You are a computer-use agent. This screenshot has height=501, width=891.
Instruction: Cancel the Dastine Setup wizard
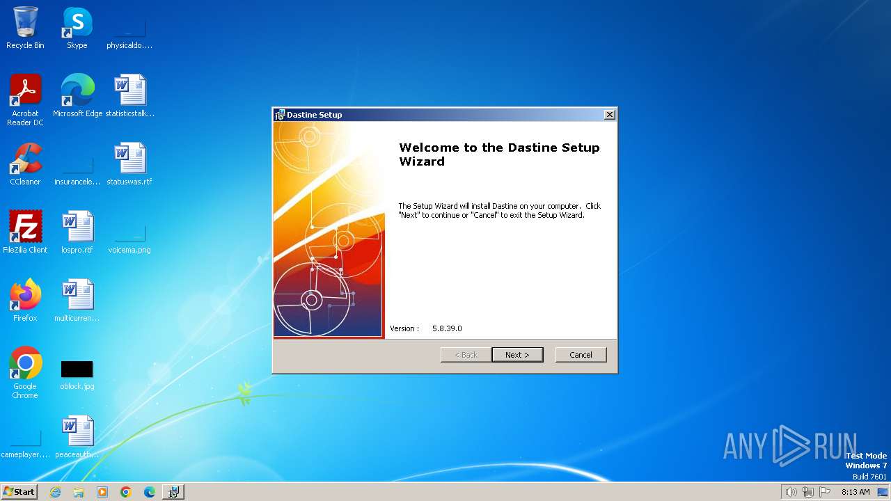point(581,355)
